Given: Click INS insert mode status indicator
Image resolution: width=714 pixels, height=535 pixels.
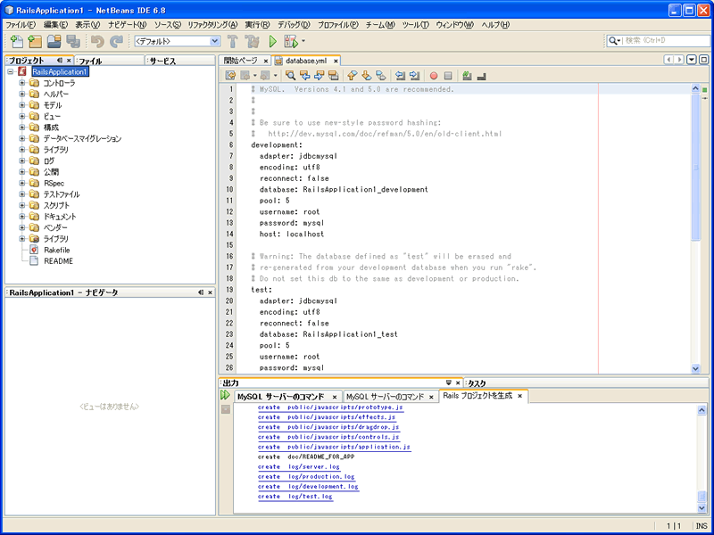Looking at the screenshot, I should (702, 526).
